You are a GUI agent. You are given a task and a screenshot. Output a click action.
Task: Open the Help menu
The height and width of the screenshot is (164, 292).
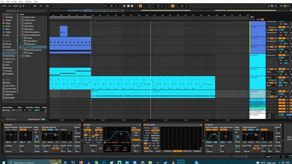point(36,1)
